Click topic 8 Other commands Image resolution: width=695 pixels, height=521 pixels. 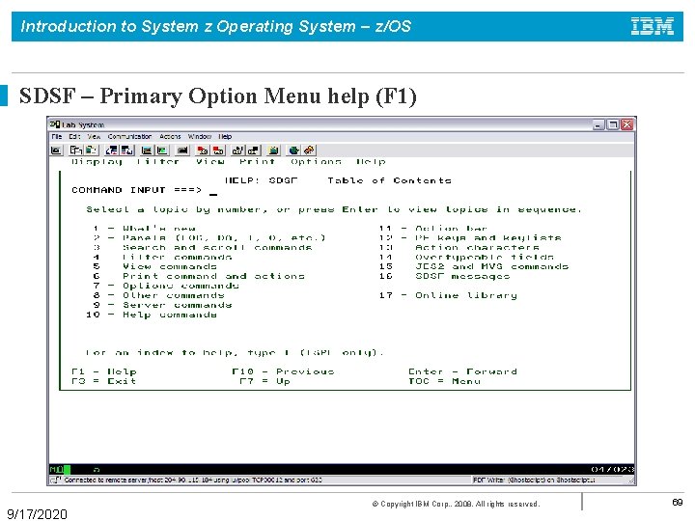pyautogui.click(x=158, y=295)
